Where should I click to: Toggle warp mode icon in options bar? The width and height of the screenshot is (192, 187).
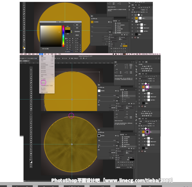[81, 58]
